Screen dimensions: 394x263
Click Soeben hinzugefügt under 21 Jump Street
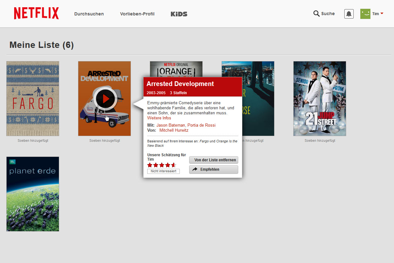tap(320, 140)
